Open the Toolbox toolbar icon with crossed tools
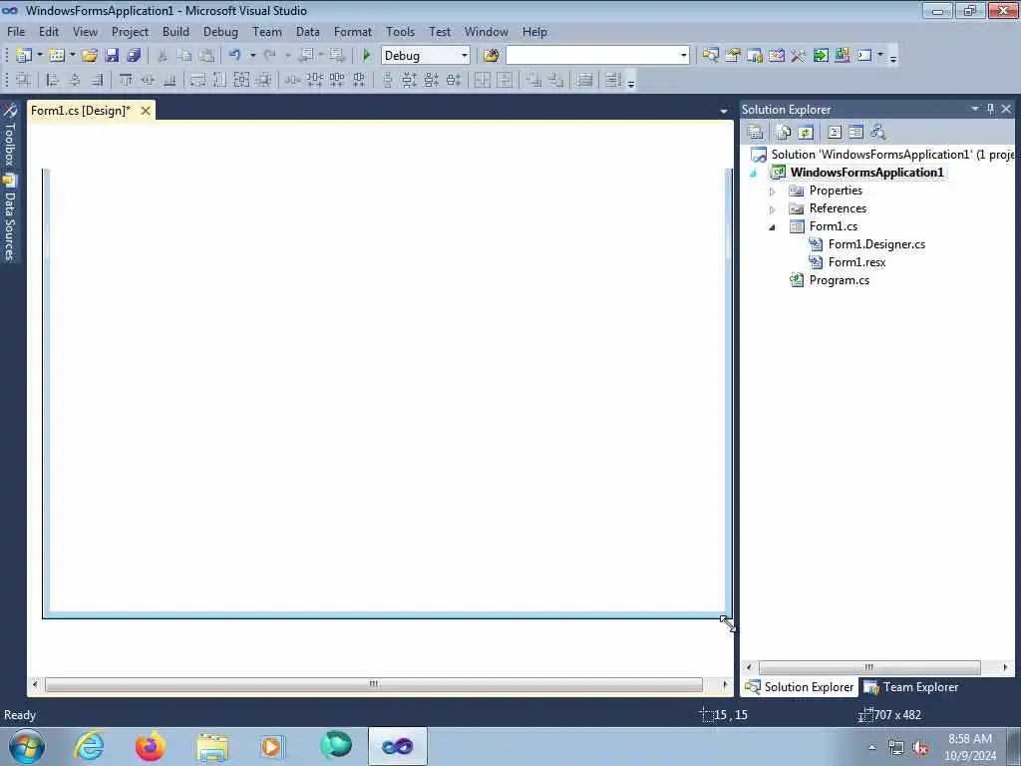The width and height of the screenshot is (1021, 766). click(x=799, y=56)
